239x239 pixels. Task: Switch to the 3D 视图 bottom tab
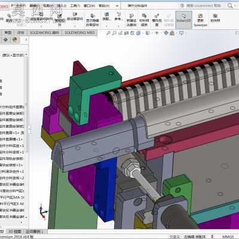point(14,231)
